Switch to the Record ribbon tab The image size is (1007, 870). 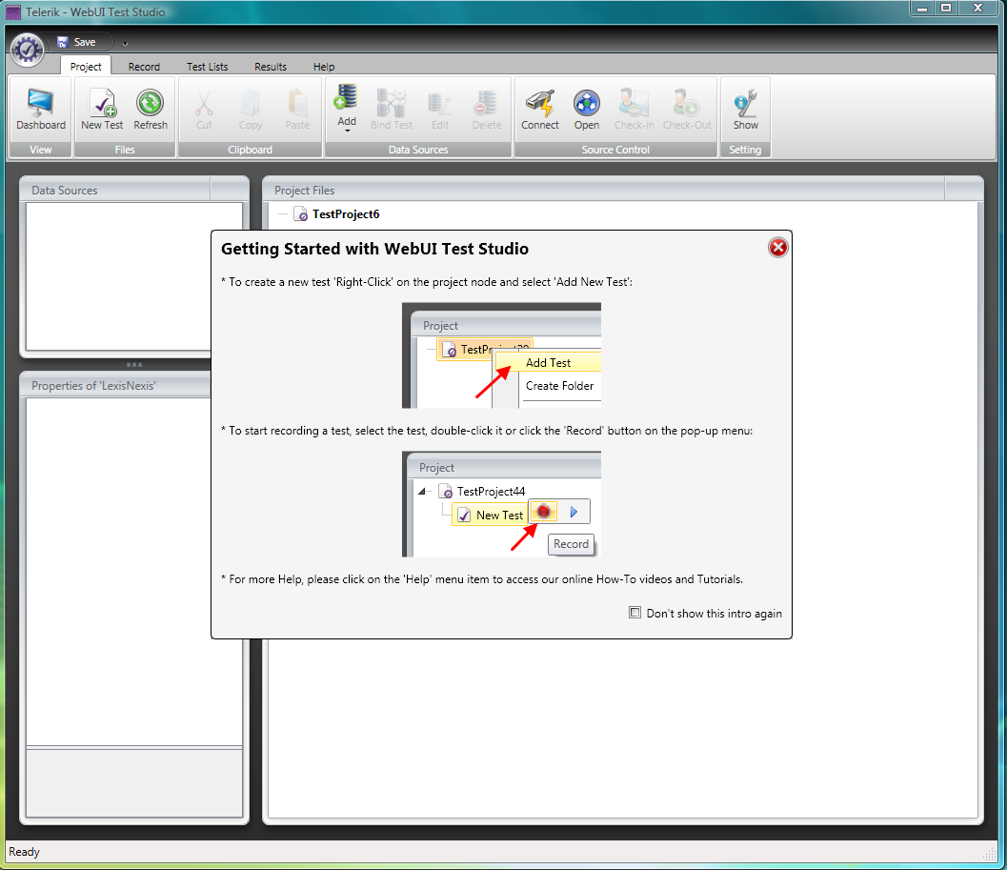pyautogui.click(x=144, y=66)
